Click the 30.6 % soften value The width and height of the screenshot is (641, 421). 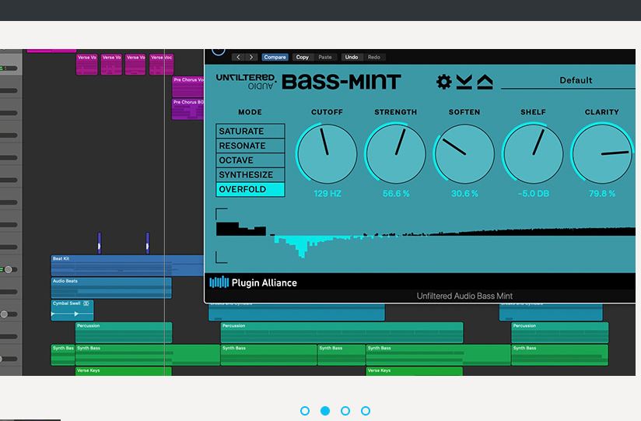(x=464, y=194)
